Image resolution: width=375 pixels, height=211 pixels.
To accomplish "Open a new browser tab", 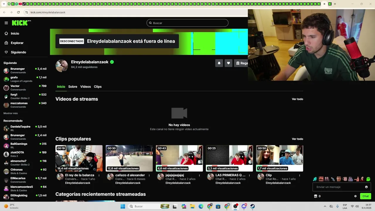I will 335,4.
